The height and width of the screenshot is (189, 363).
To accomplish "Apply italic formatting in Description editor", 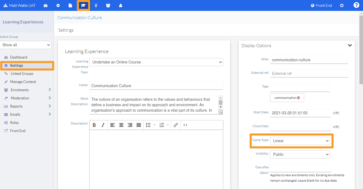I will point(103,125).
